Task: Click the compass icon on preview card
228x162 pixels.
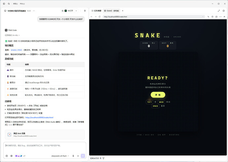Action: (9, 135)
